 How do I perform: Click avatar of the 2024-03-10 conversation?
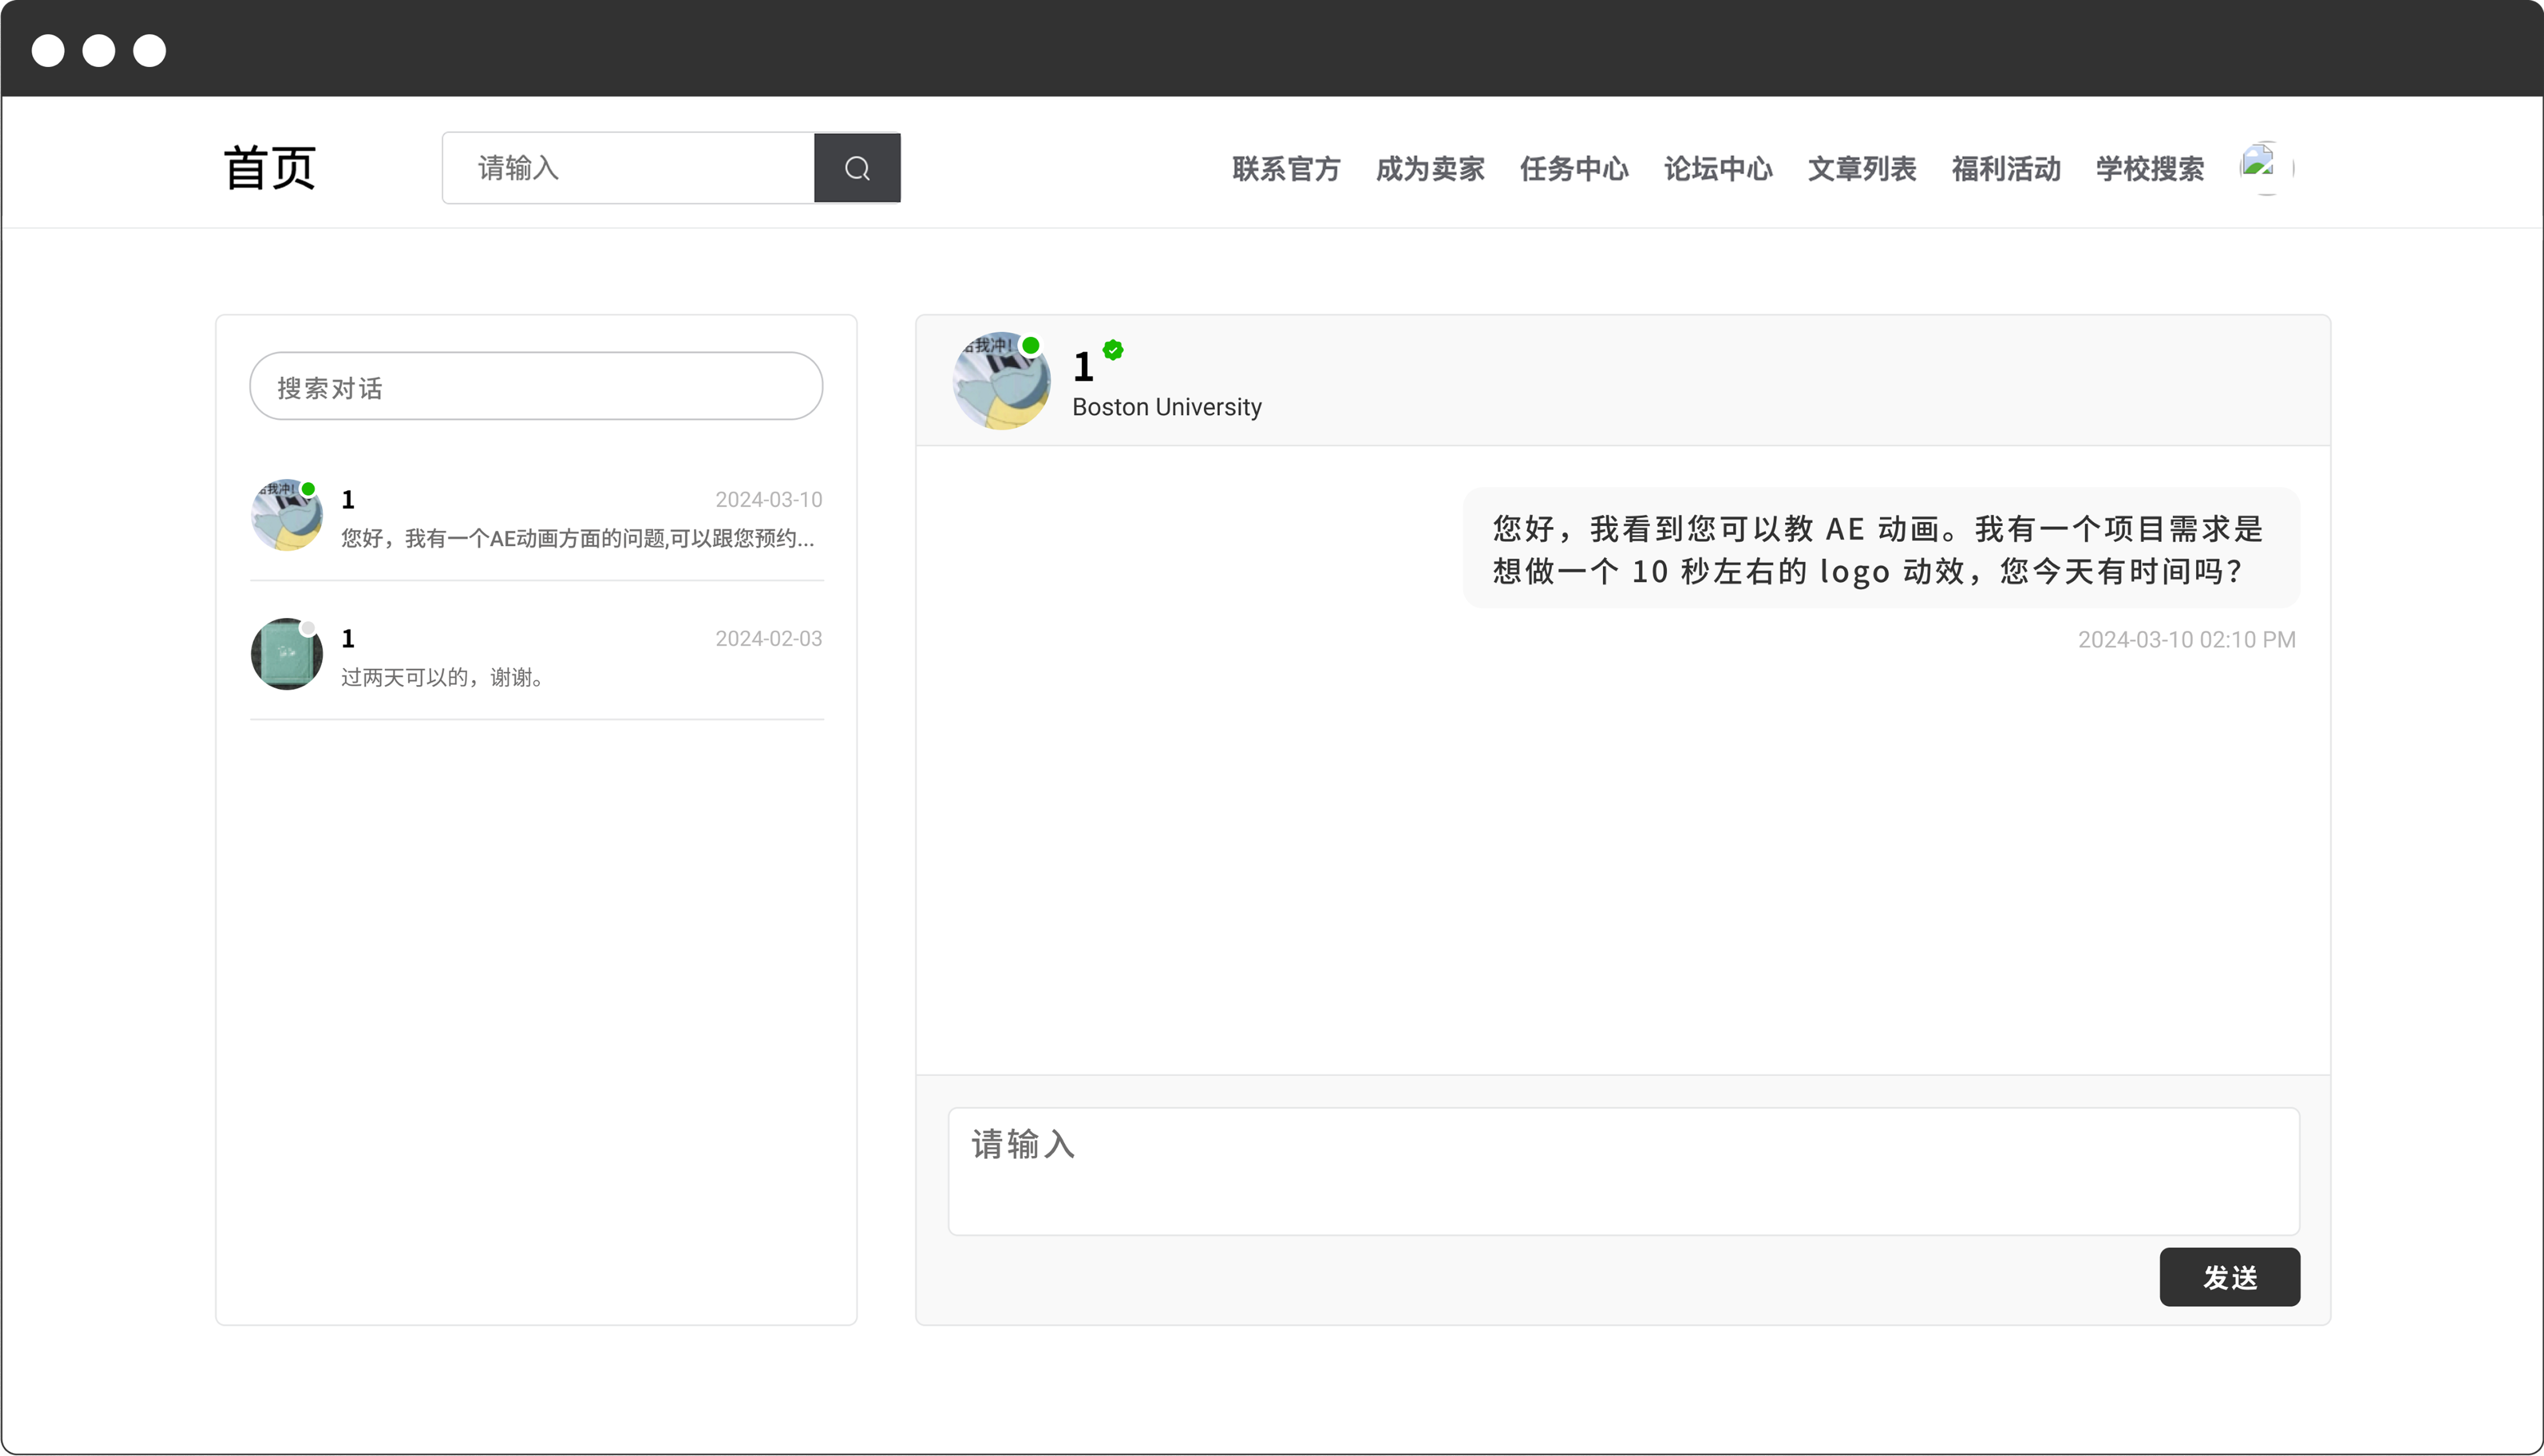pos(287,515)
